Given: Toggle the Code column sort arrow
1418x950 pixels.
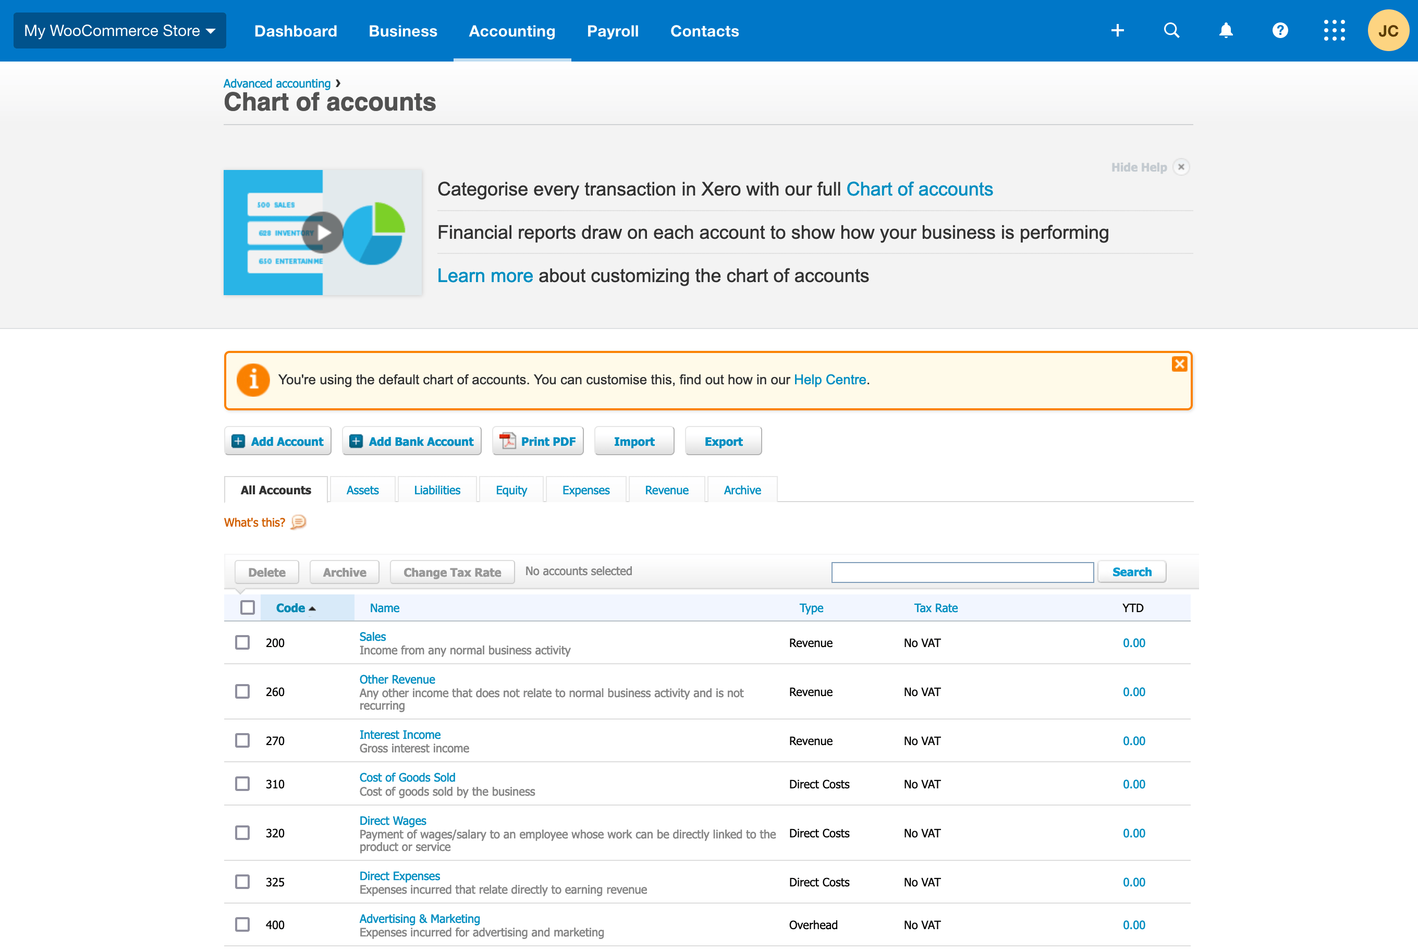Looking at the screenshot, I should tap(313, 607).
